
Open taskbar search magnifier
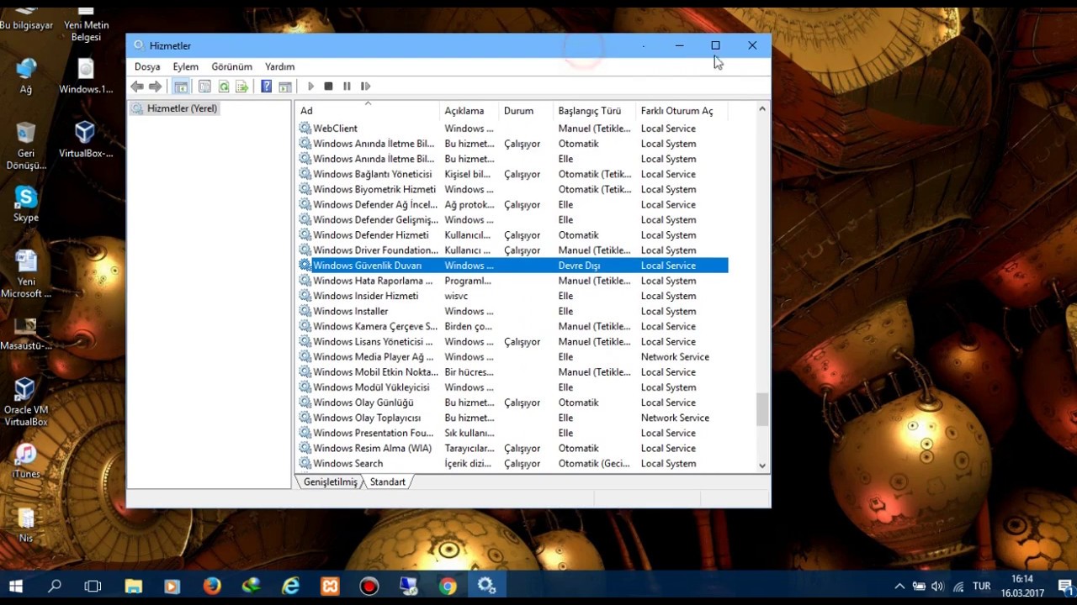[x=55, y=587]
